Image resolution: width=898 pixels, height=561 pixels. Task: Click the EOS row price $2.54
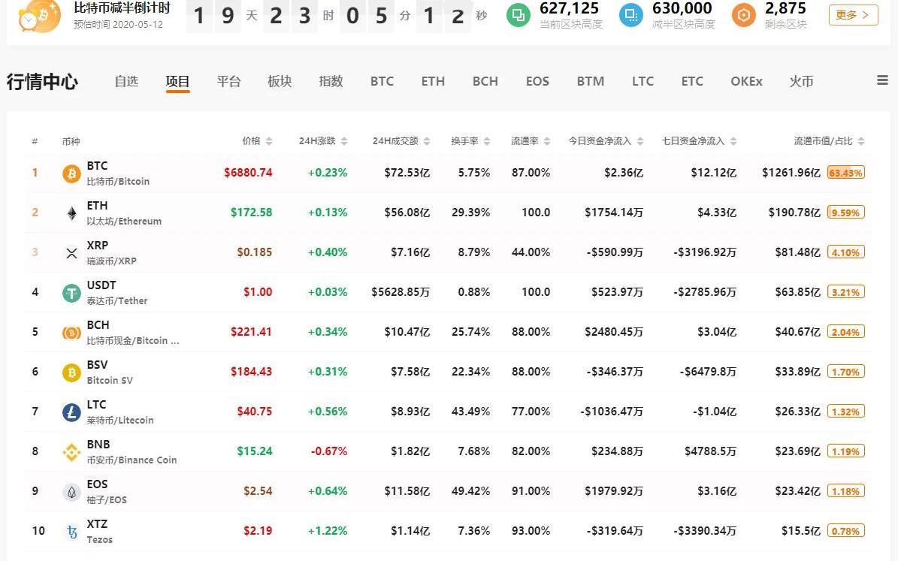tap(258, 491)
